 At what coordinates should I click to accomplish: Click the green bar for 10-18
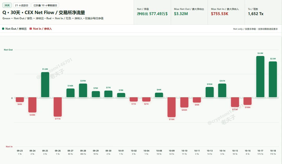[x=273, y=79]
